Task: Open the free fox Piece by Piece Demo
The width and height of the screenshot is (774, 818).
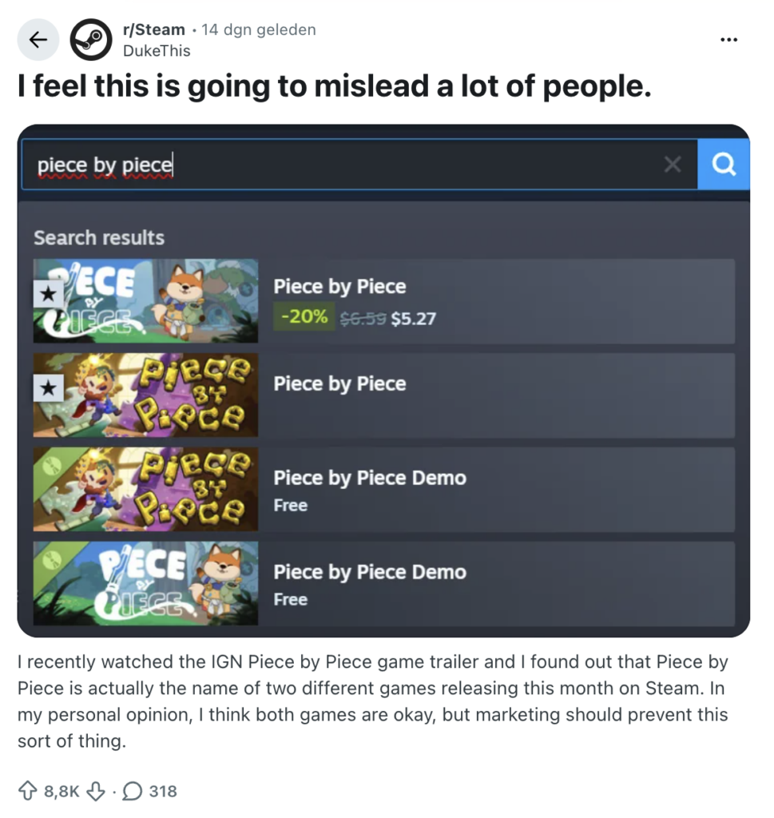Action: 503,584
